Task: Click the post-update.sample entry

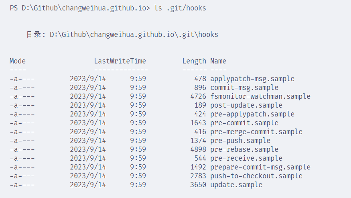Action: (x=246, y=105)
